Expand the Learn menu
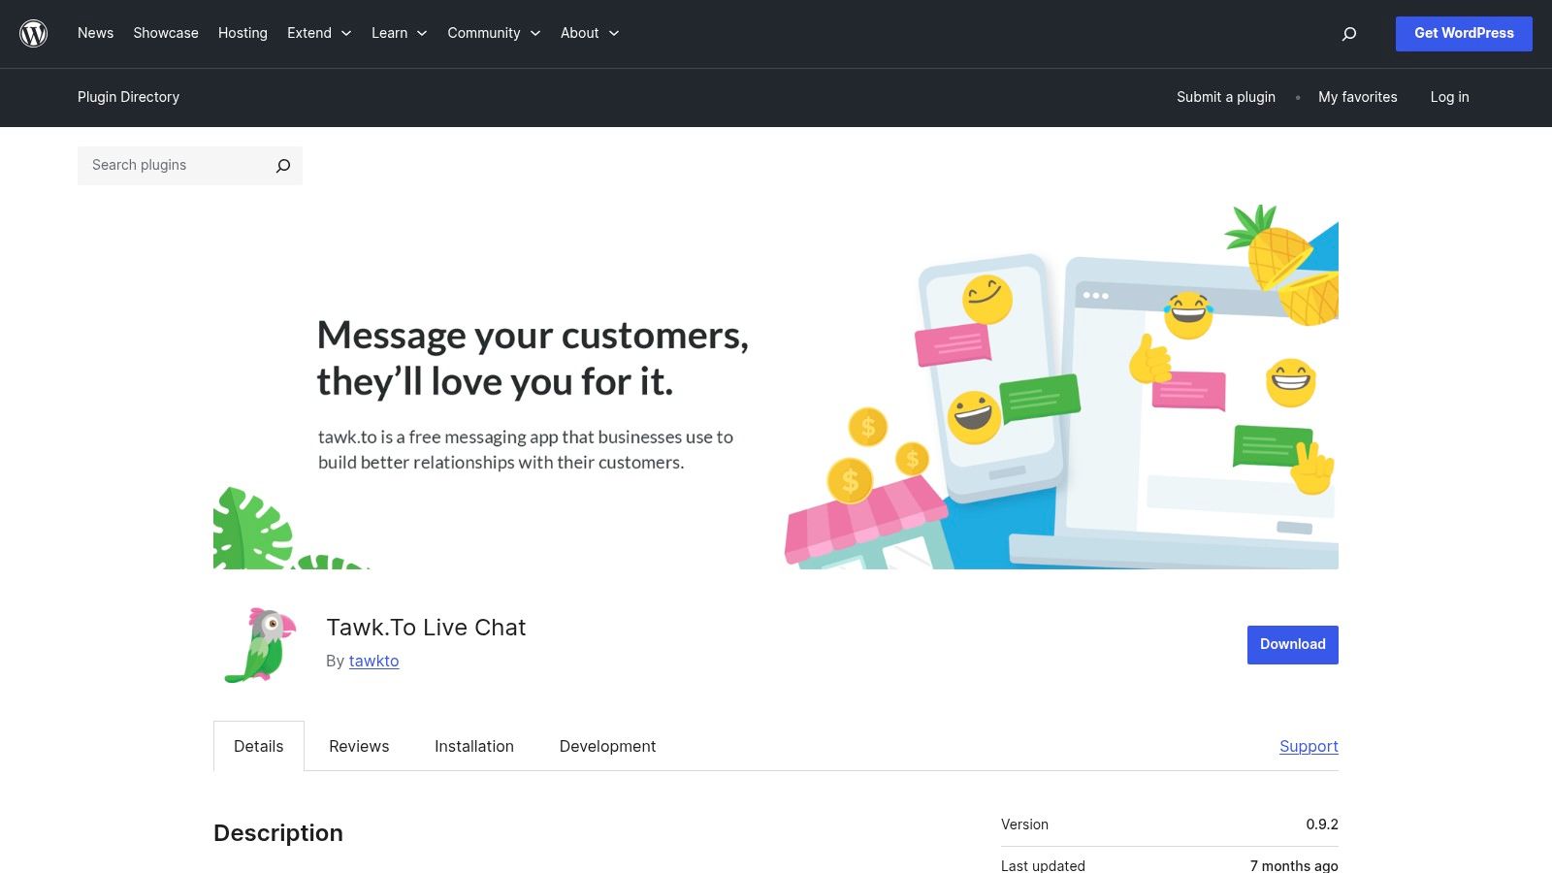 click(400, 33)
